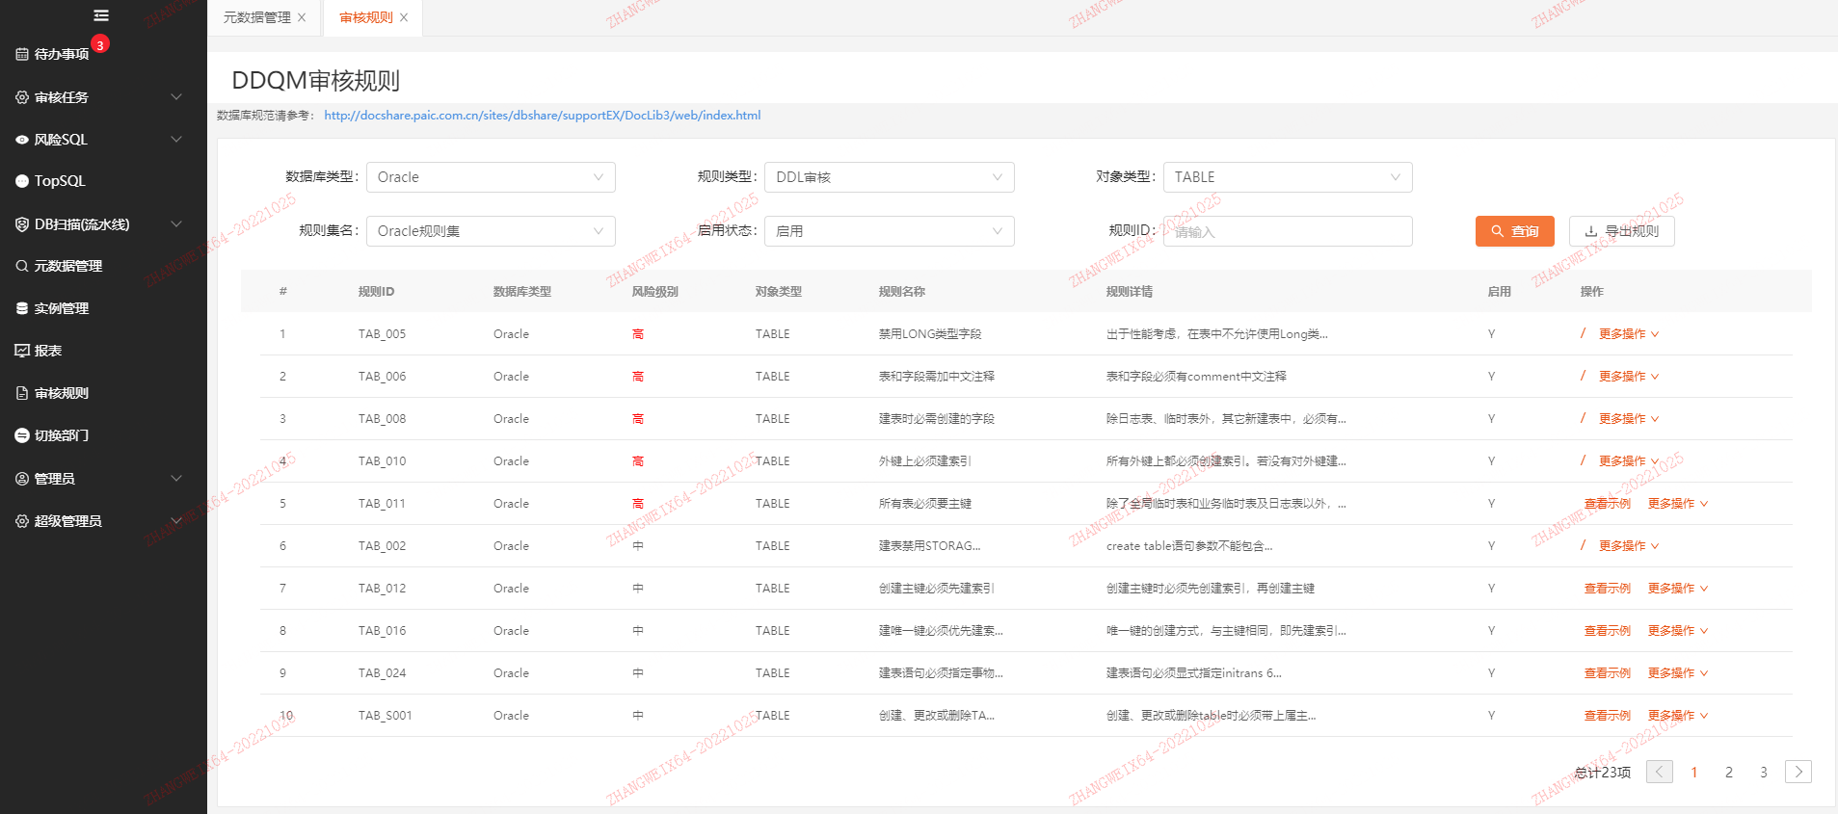
Task: Click the orange 查询 search button
Action: click(x=1515, y=231)
